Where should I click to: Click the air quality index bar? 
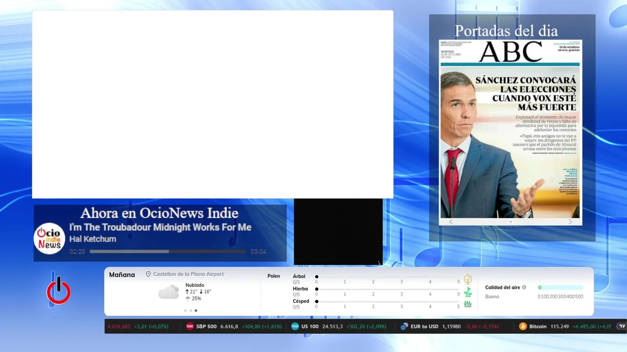pyautogui.click(x=560, y=287)
